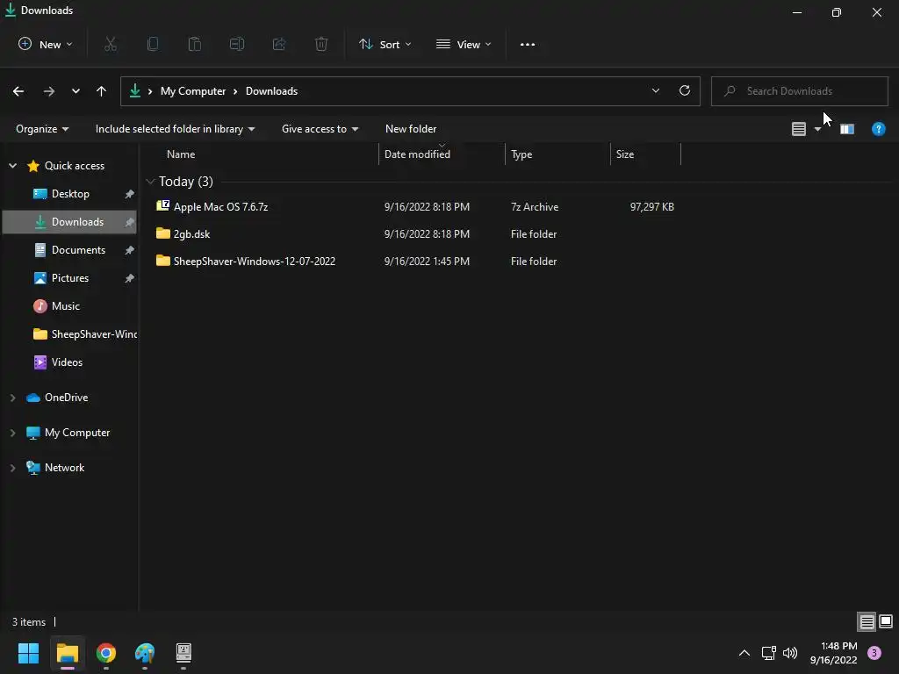Sort by the Type column header
This screenshot has height=674, width=899.
click(x=557, y=154)
